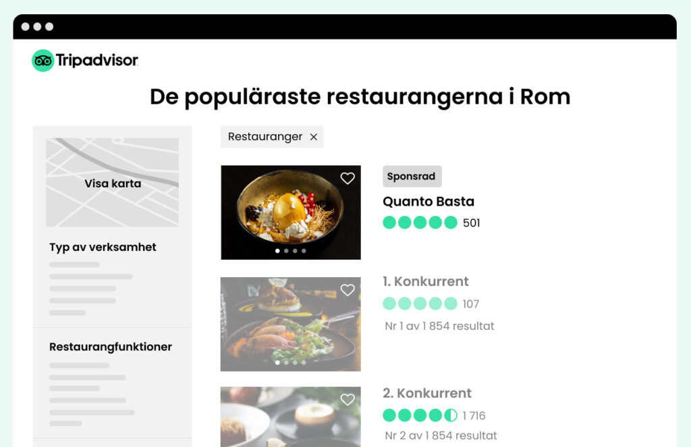Expand the Typ av verksamhet filter section

point(103,247)
